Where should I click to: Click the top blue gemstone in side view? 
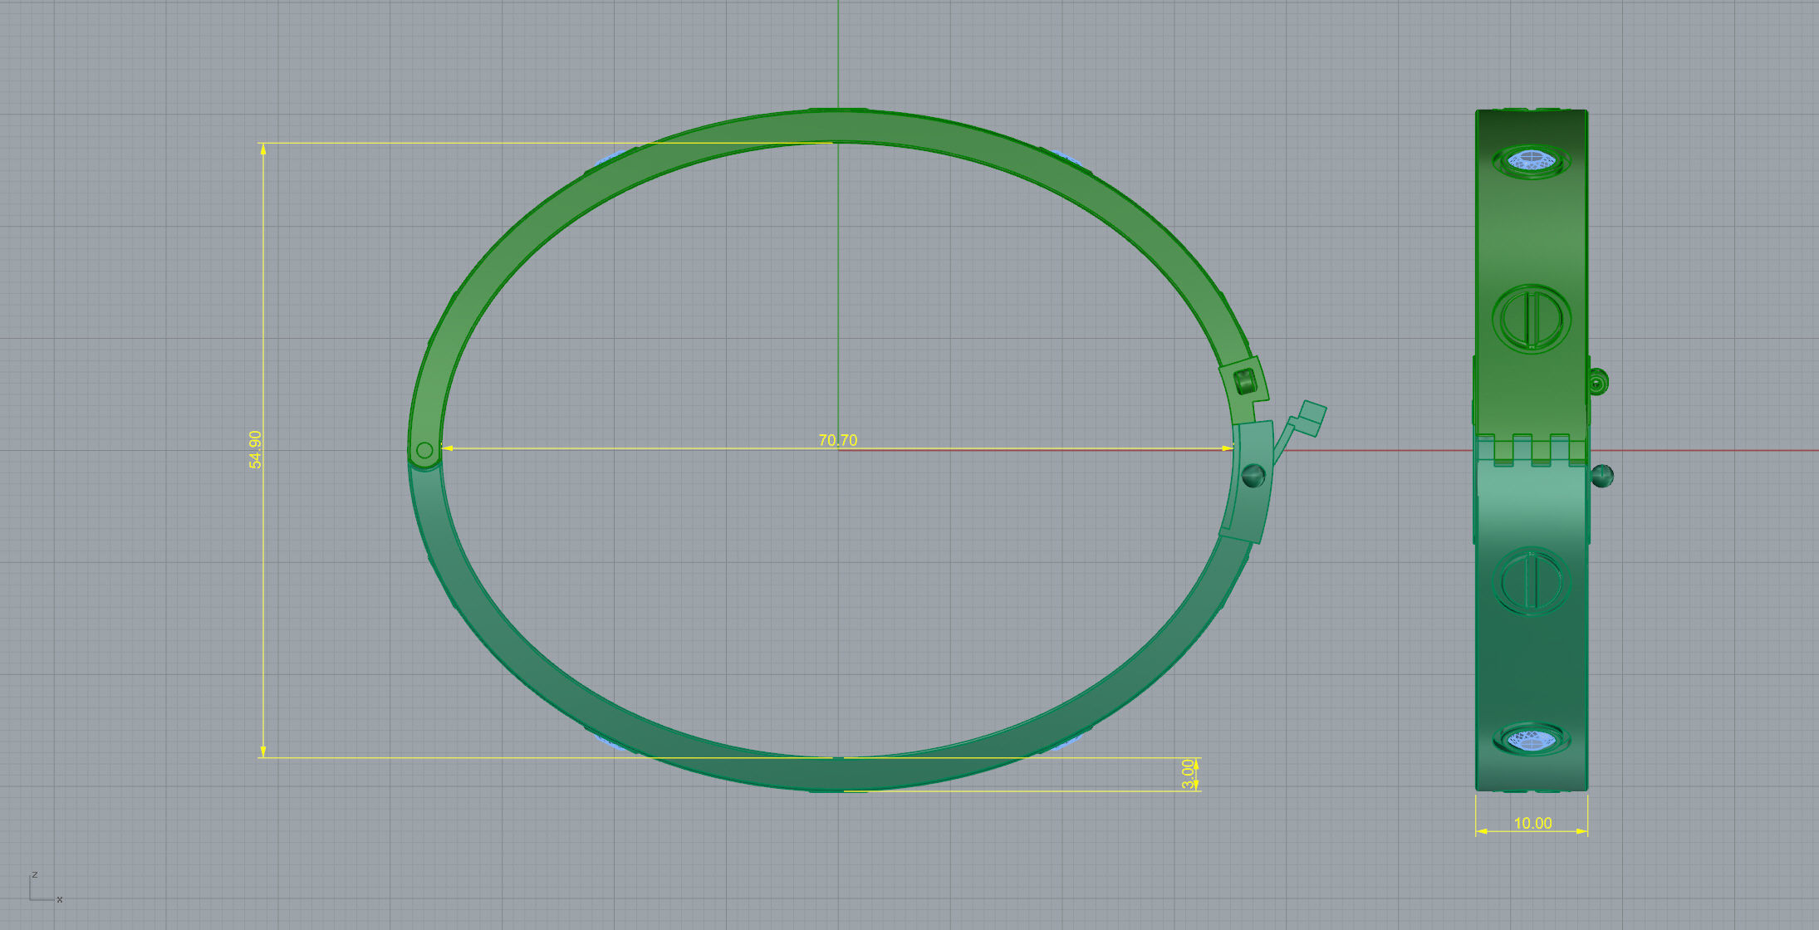pos(1531,160)
